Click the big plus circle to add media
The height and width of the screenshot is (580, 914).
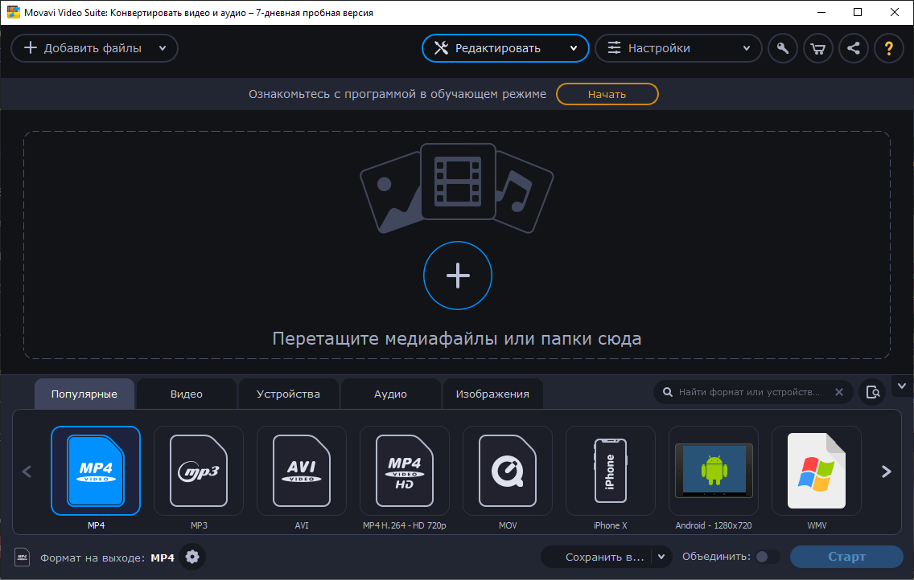point(458,276)
